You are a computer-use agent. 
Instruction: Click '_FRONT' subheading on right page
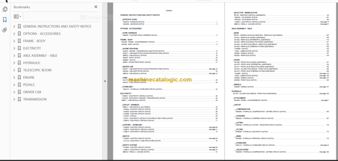236,60
